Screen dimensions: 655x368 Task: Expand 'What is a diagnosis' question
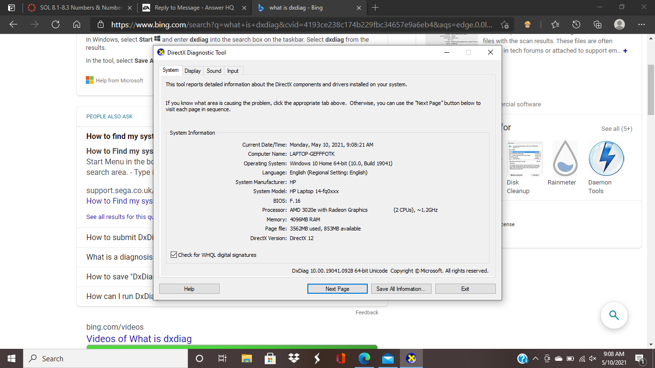tap(119, 257)
